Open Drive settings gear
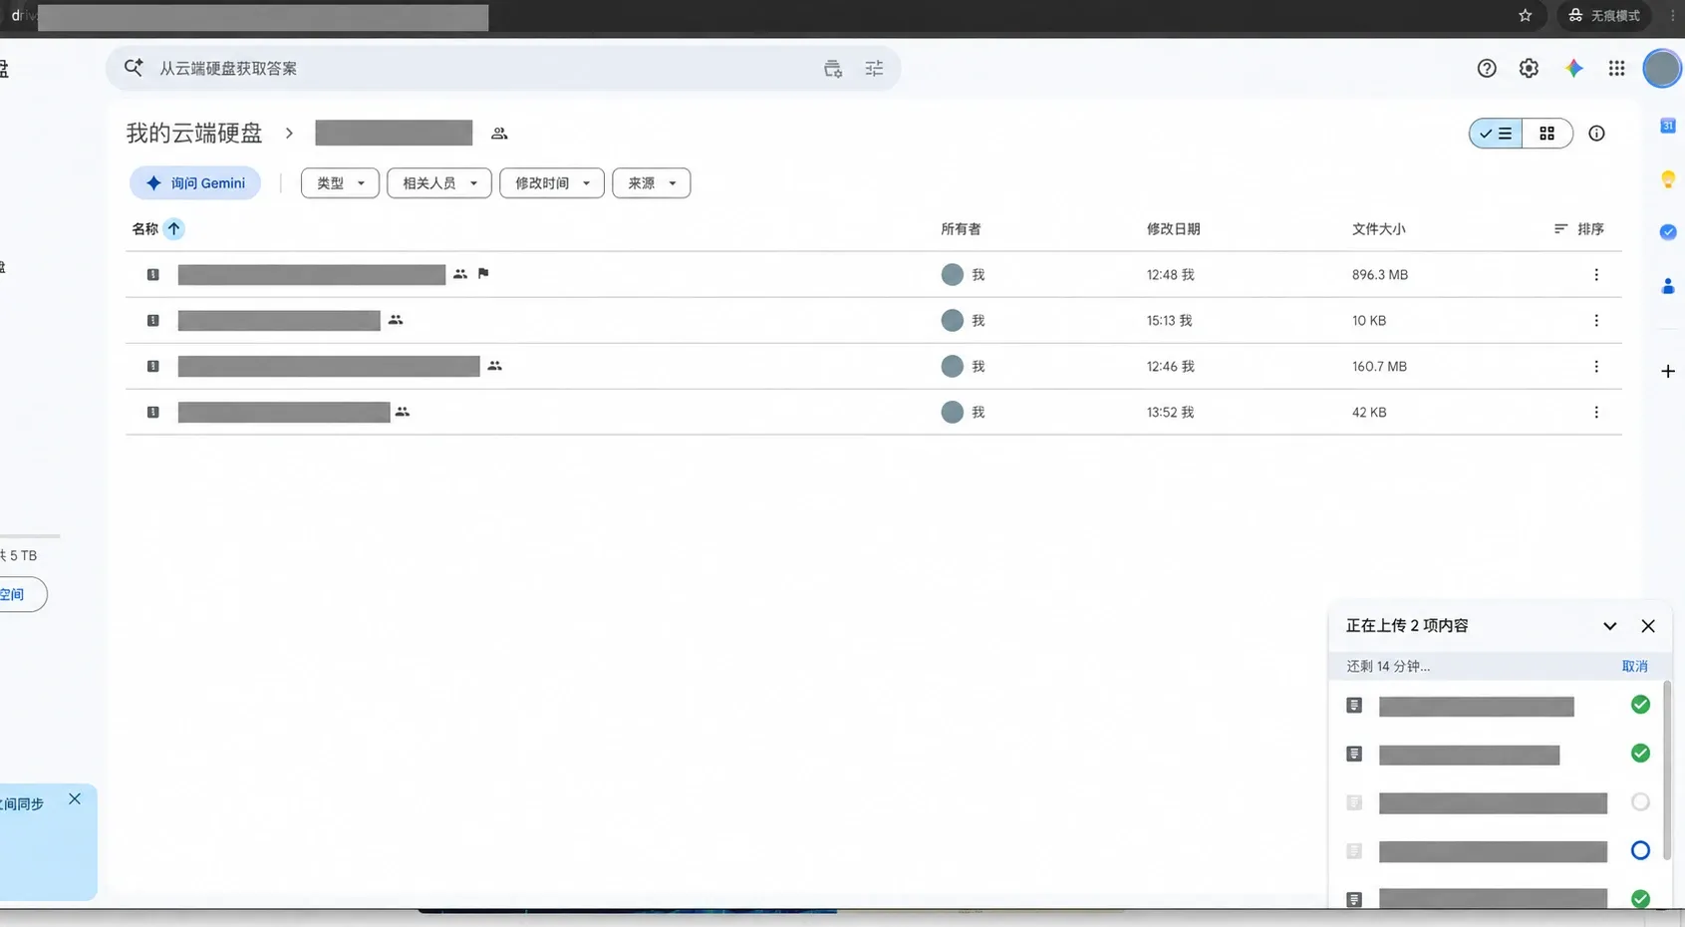 (x=1529, y=68)
